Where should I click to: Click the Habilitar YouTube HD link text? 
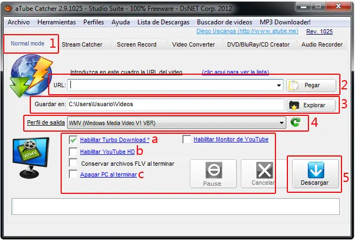click(x=107, y=152)
